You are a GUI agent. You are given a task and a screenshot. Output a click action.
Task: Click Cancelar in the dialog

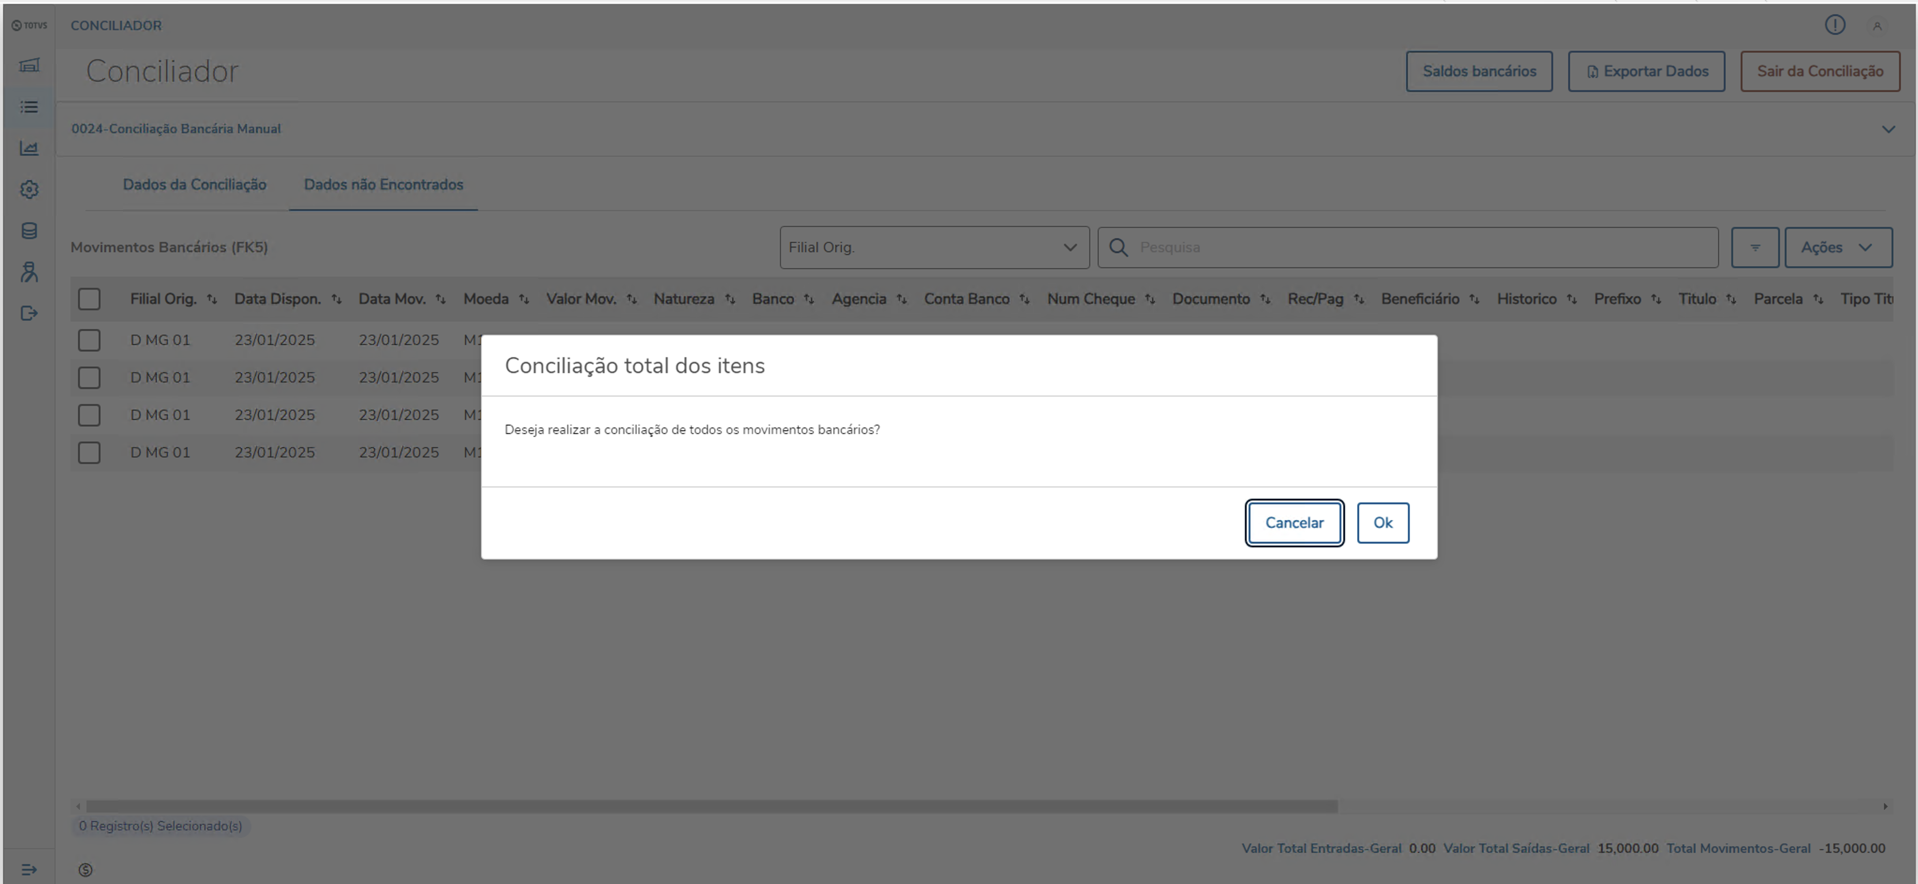1294,523
